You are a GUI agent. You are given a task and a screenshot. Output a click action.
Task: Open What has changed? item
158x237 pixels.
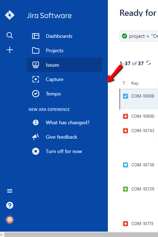(65, 122)
